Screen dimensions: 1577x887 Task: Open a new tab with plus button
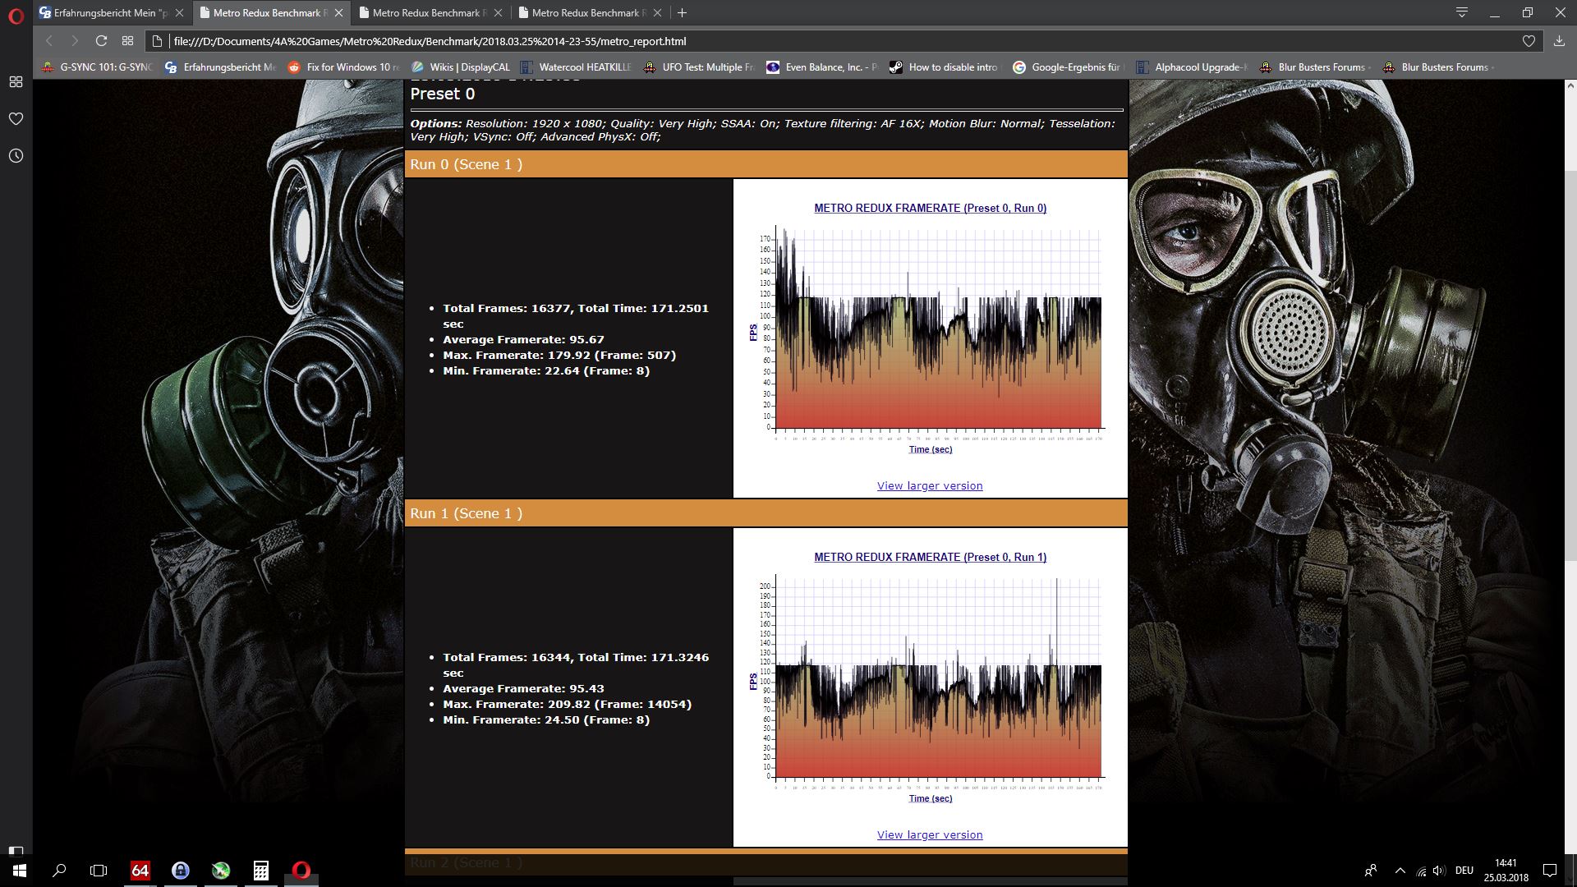tap(682, 13)
